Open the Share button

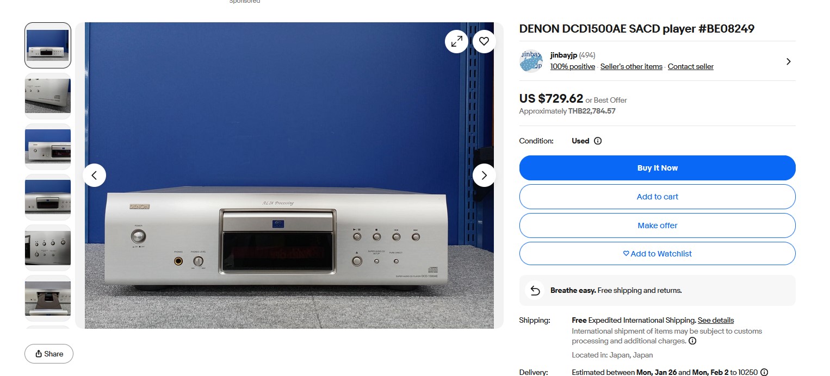pos(49,354)
